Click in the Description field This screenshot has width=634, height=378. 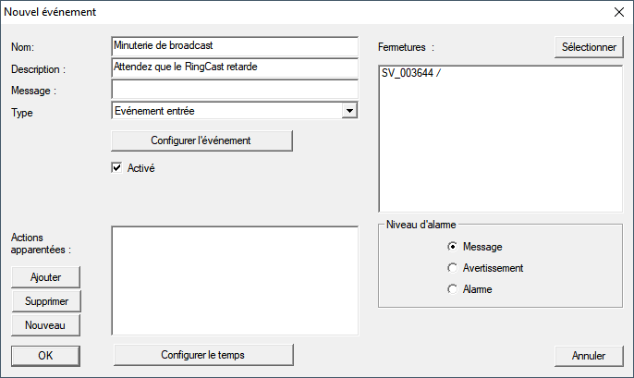234,67
